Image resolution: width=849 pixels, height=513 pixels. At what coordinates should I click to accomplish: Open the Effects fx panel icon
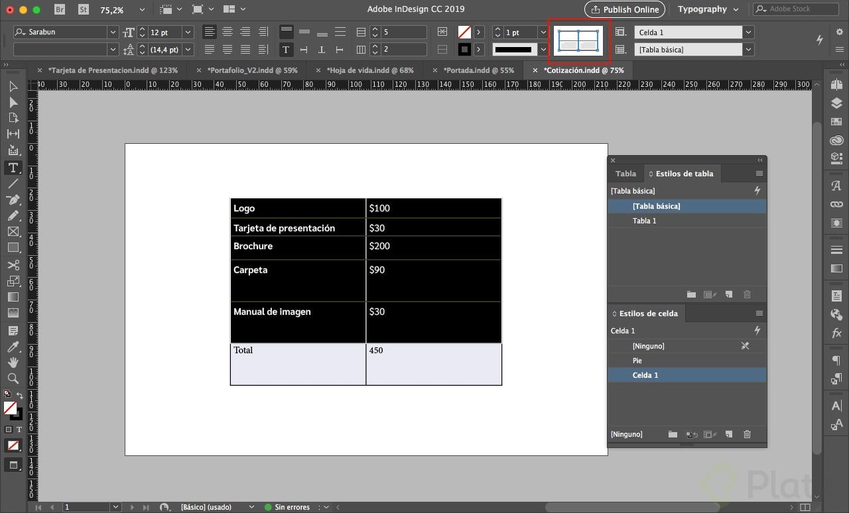click(x=836, y=333)
